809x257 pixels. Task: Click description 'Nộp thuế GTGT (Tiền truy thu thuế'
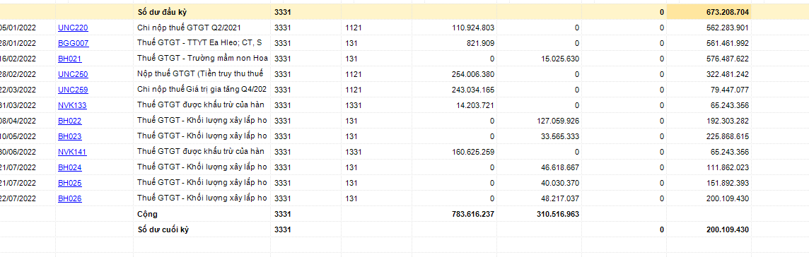point(200,73)
